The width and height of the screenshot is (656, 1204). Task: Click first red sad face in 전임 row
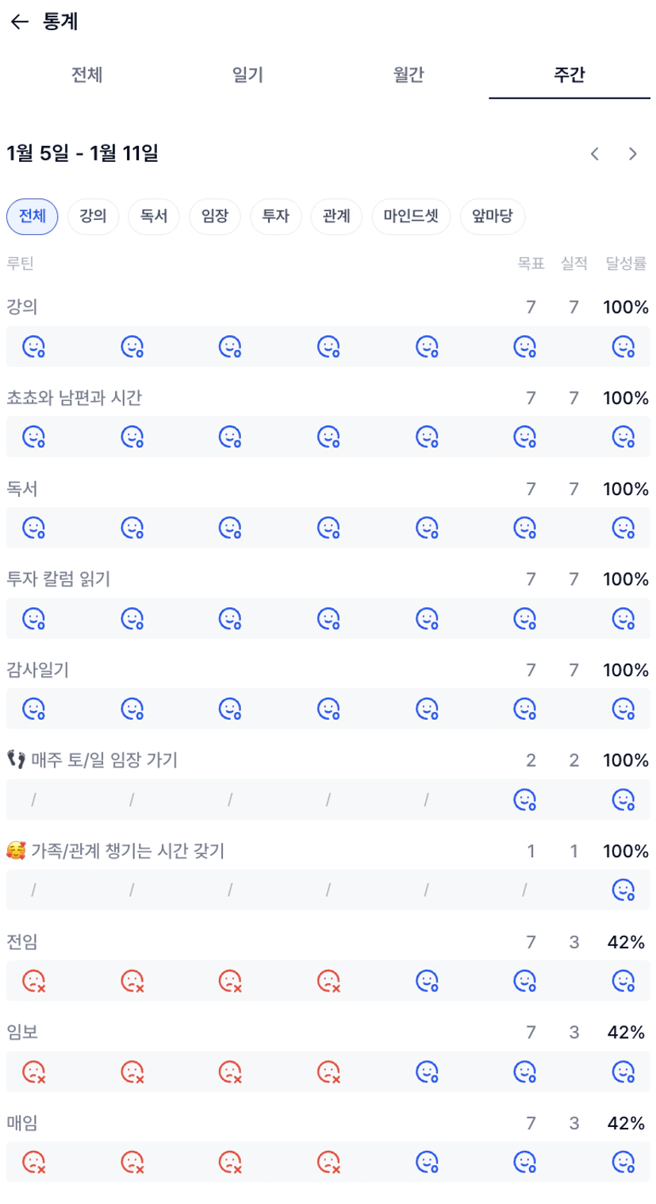tap(33, 982)
